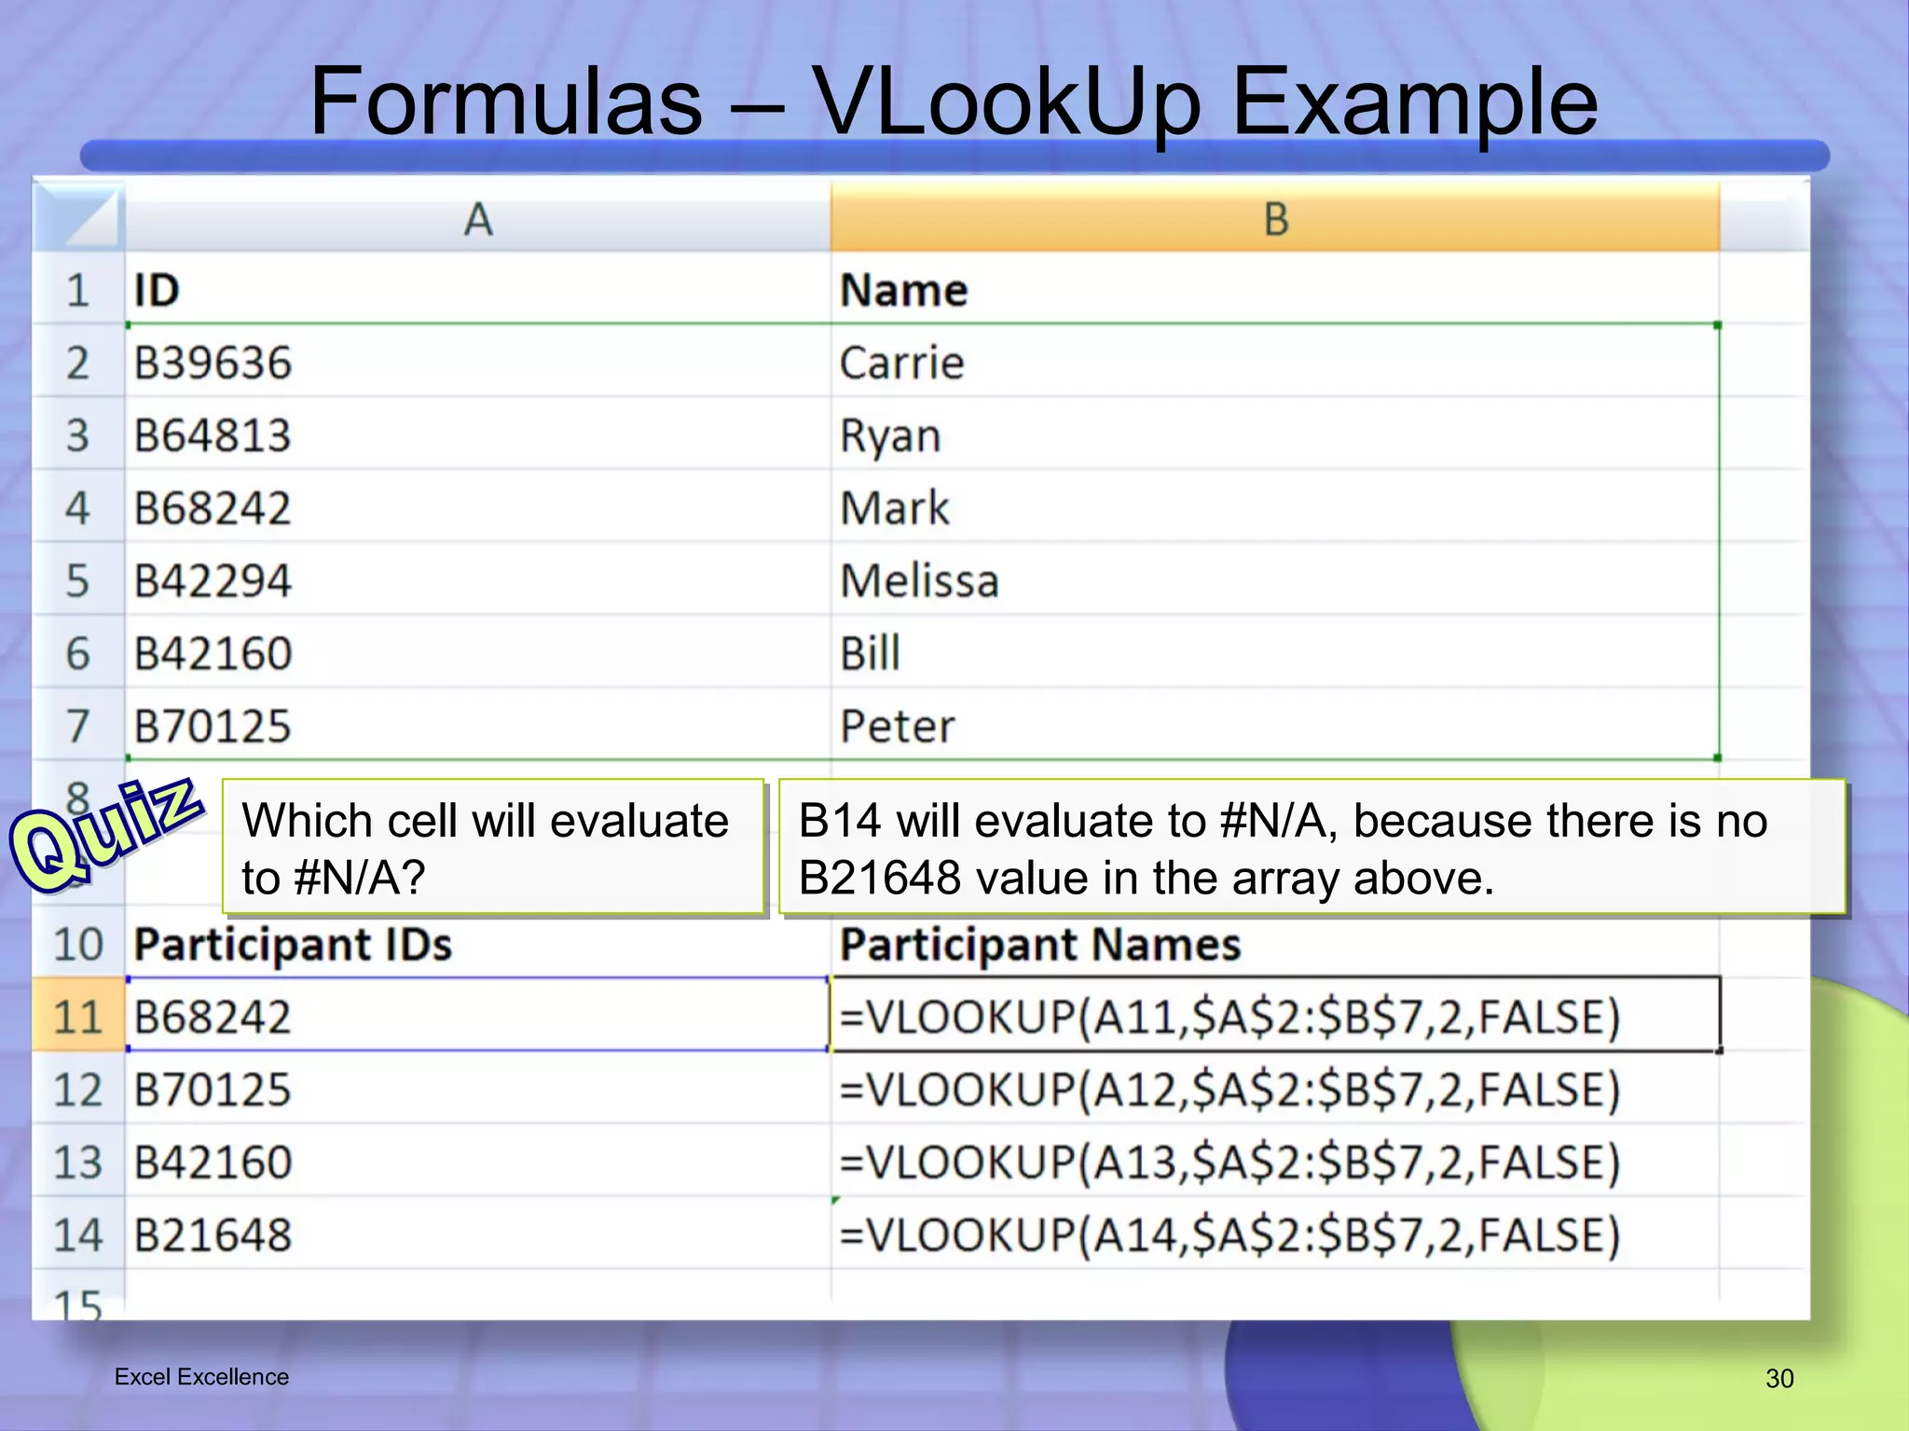Select row 1 header
The image size is (1909, 1431).
78,289
